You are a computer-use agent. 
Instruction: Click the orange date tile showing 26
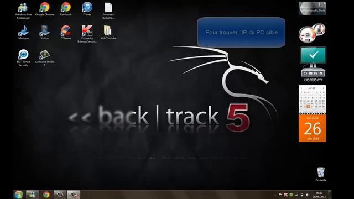tap(313, 128)
